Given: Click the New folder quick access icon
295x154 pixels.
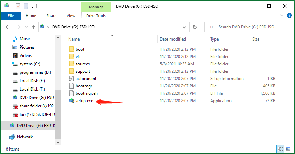Looking at the screenshot, I should tap(26, 6).
